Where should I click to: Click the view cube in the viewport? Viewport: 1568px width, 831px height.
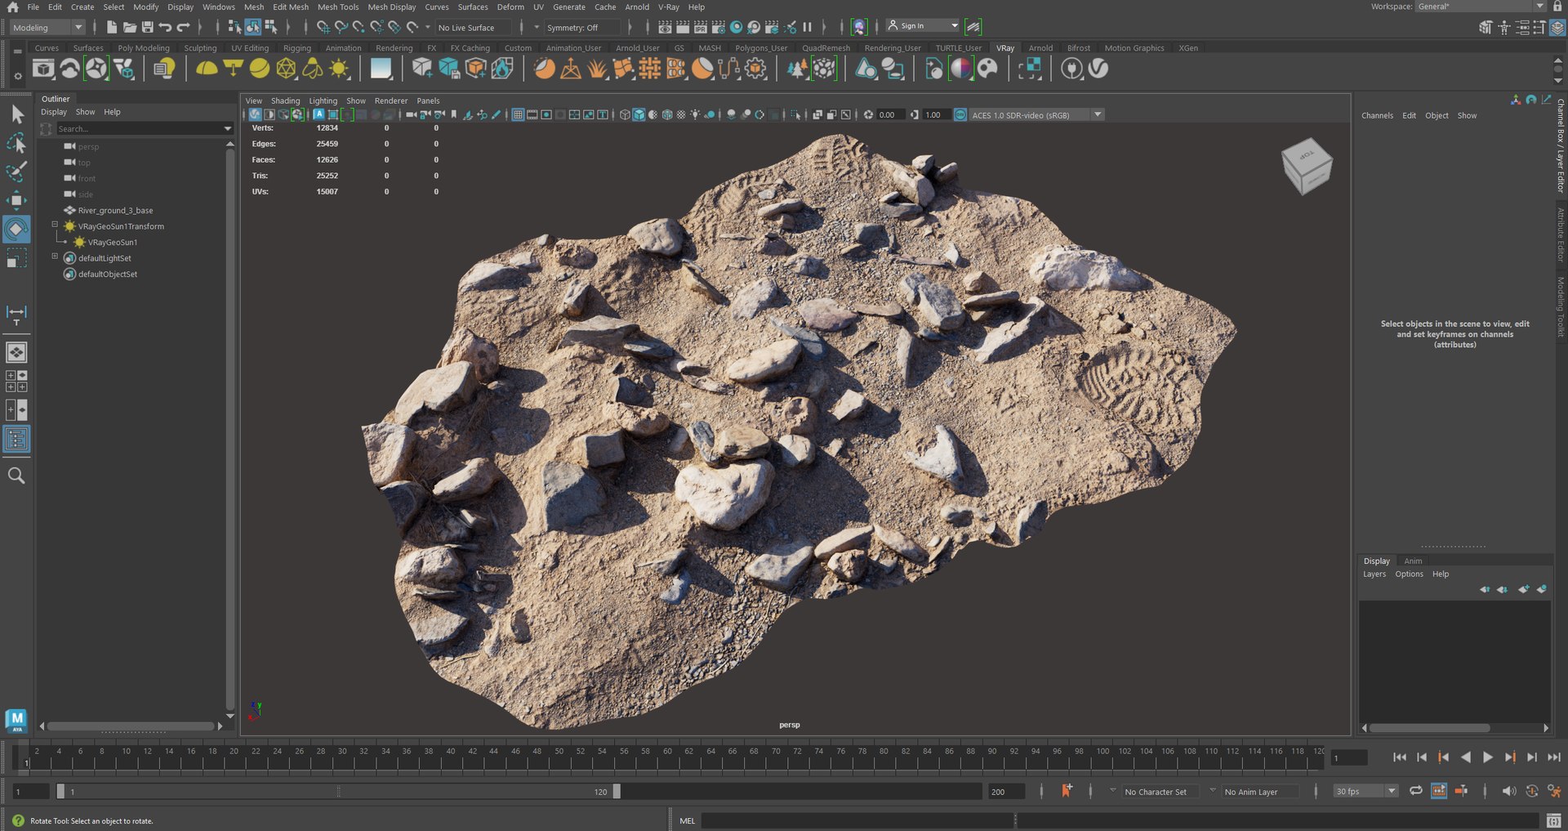point(1307,166)
